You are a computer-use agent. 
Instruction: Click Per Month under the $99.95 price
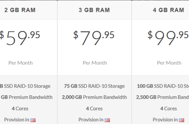click(169, 63)
